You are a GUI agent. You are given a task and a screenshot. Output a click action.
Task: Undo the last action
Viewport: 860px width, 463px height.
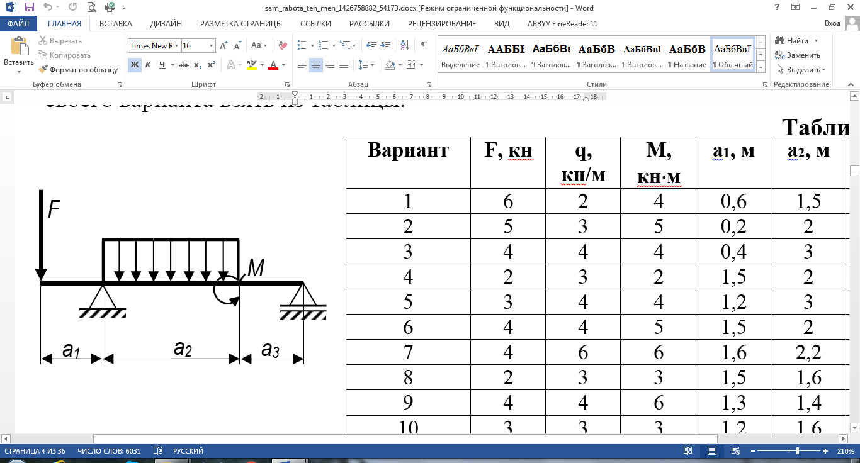click(49, 8)
